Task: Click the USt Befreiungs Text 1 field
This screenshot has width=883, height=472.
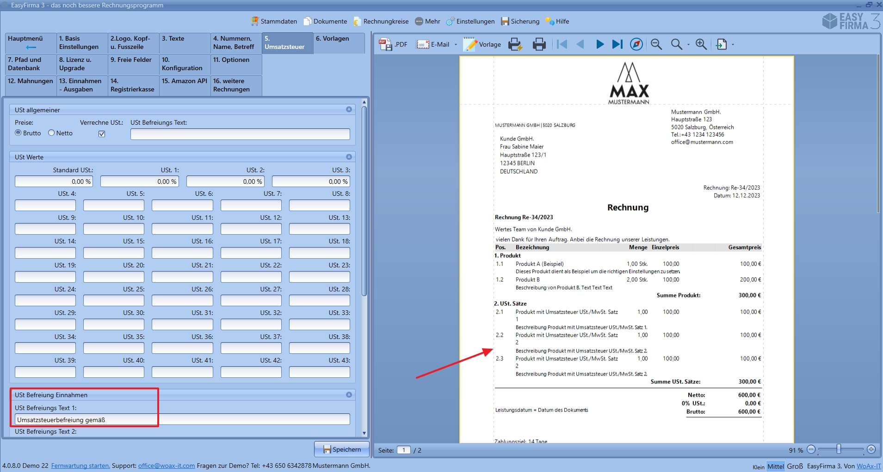Action: pyautogui.click(x=182, y=419)
